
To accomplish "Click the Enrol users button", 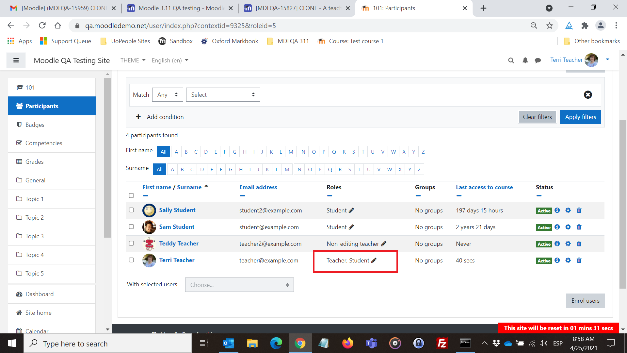I will coord(585,301).
